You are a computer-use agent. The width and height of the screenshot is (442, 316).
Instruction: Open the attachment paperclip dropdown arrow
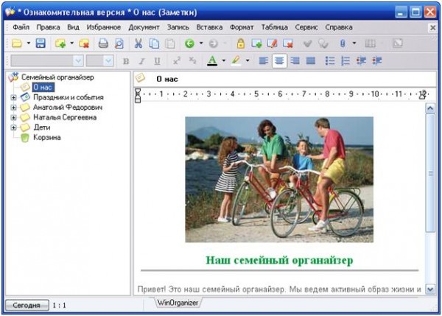coord(354,43)
